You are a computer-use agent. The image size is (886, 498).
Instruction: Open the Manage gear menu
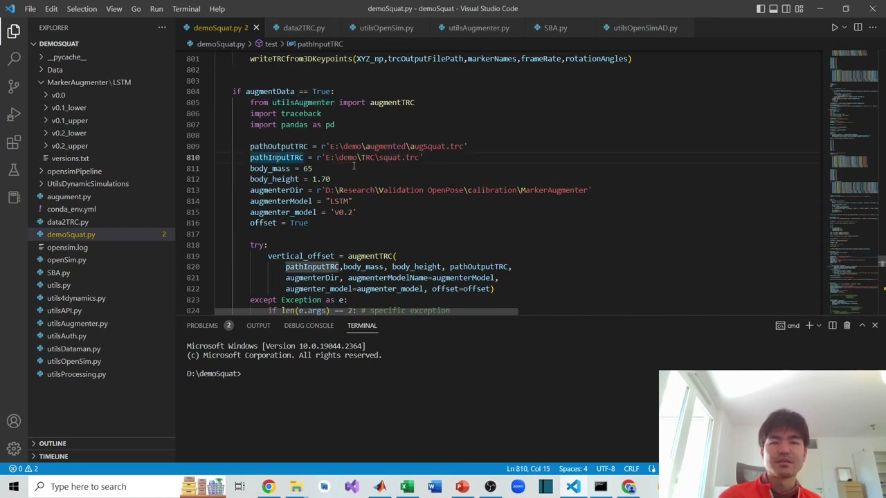[14, 449]
